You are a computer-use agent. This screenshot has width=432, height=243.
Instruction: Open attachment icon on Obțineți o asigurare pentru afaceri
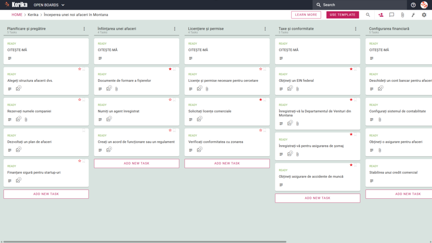click(380, 150)
